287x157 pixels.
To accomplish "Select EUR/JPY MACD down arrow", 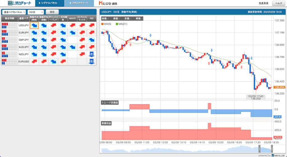I will click(x=73, y=33).
